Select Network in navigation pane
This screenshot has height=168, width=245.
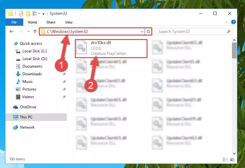coord(27,127)
